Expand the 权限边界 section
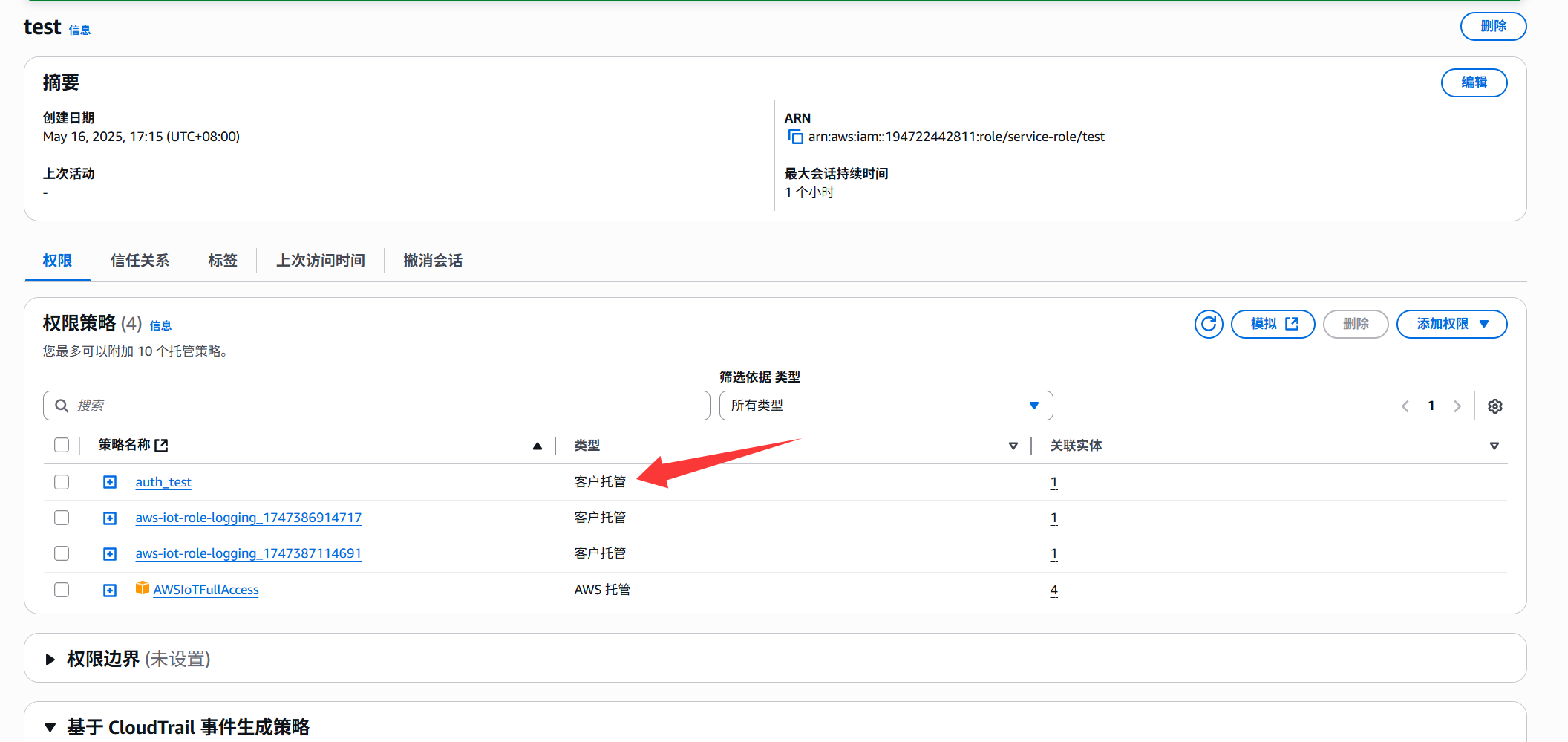Screen dimensions: 1568x742 click(50, 659)
